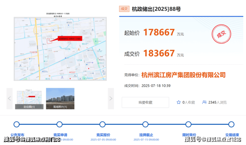This screenshot has height=145, width=246.
Task: Click the 成交价 183667 amount
Action: coord(159,53)
